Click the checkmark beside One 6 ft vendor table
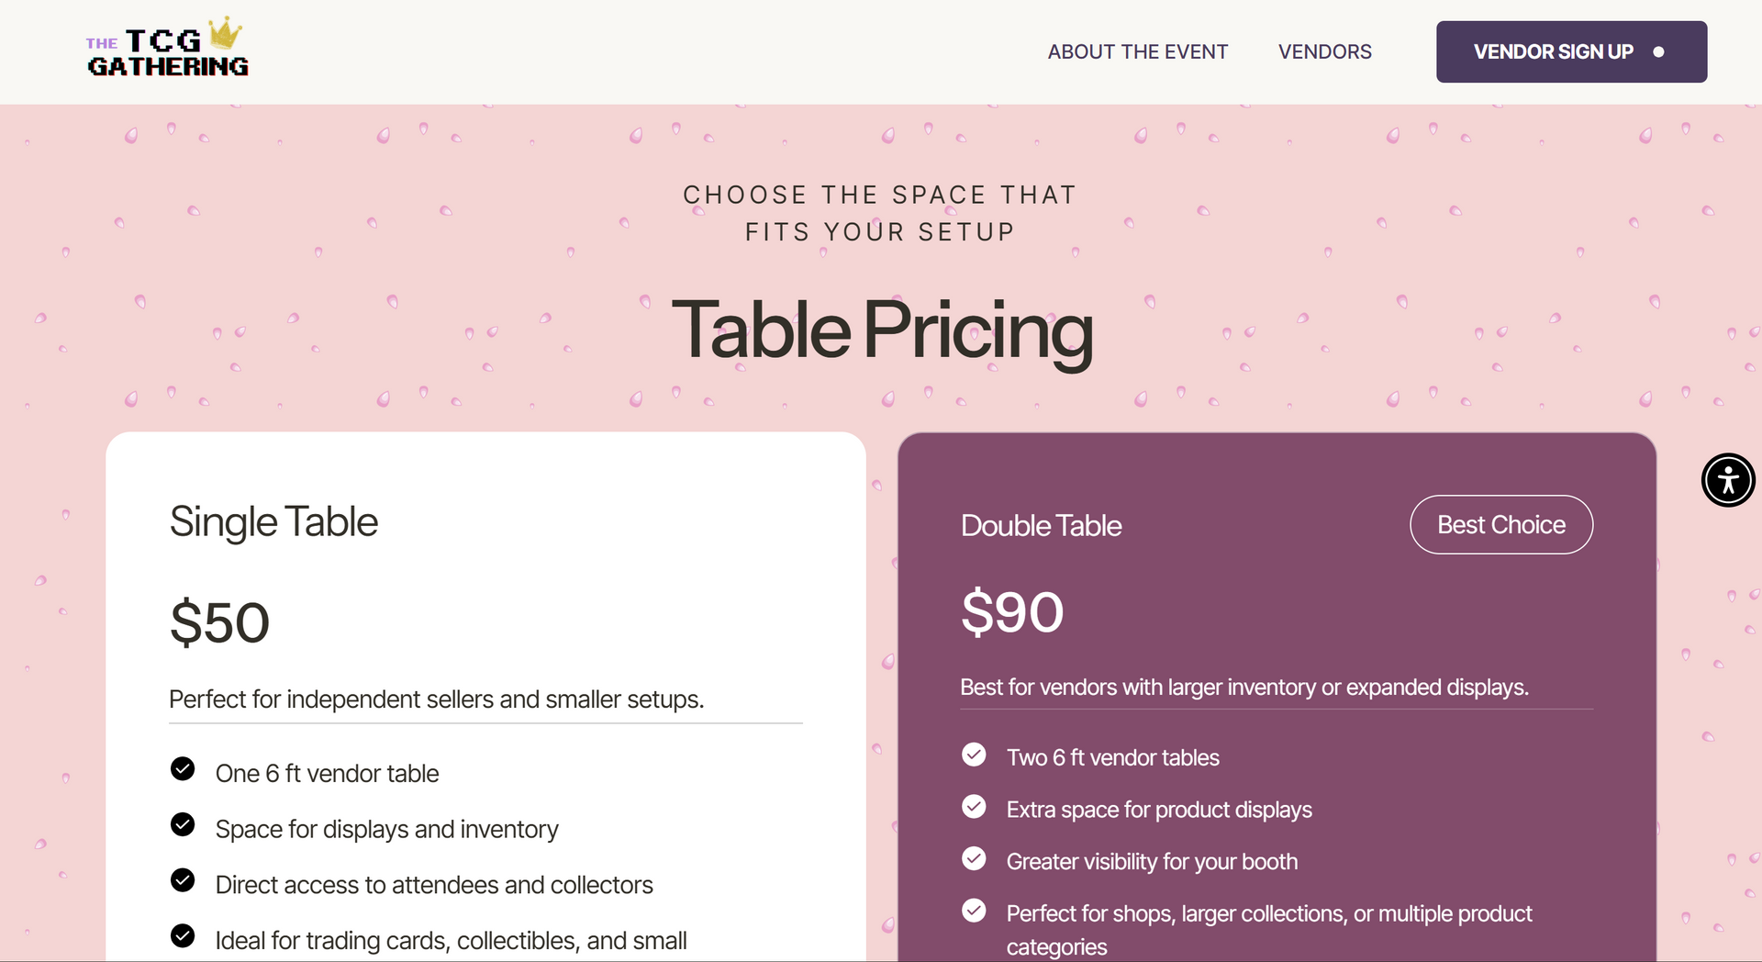The height and width of the screenshot is (962, 1762). [x=183, y=769]
